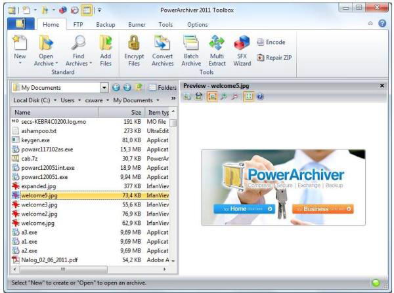
Task: Sort by the Item type column header
Action: pos(158,112)
